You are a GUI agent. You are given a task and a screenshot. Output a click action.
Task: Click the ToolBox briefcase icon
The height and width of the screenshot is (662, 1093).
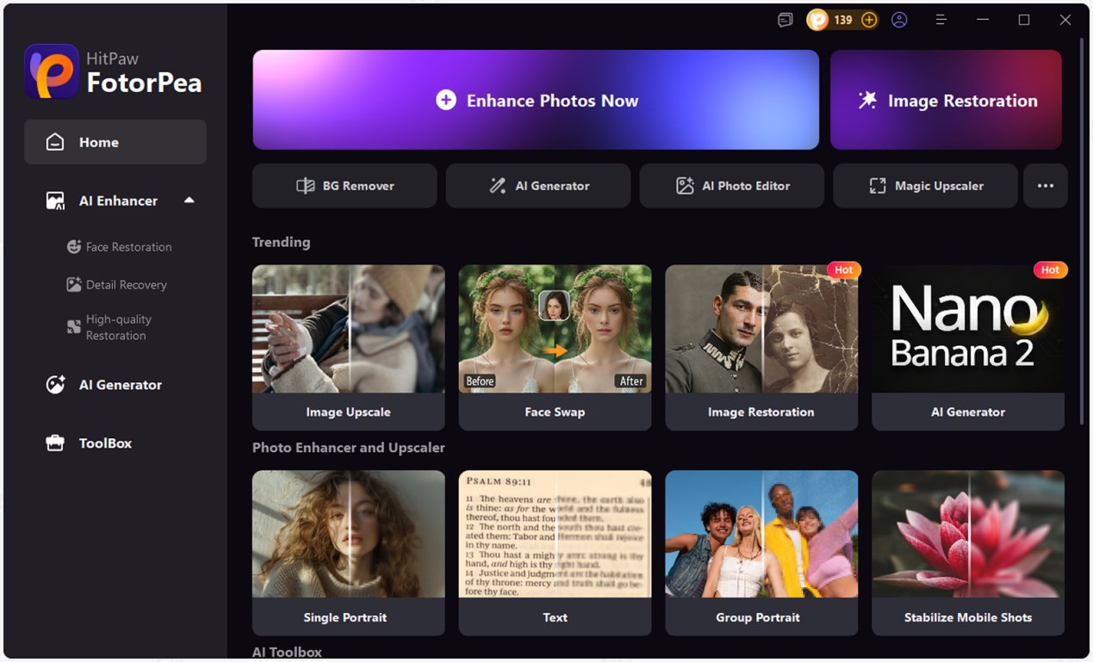pos(55,443)
